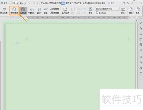Expand quick access toolbar customize arrow
Image resolution: width=143 pixels, height=110 pixels.
38,3
